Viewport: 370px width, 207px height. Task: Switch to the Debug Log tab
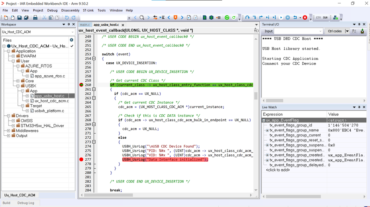(x=26, y=203)
